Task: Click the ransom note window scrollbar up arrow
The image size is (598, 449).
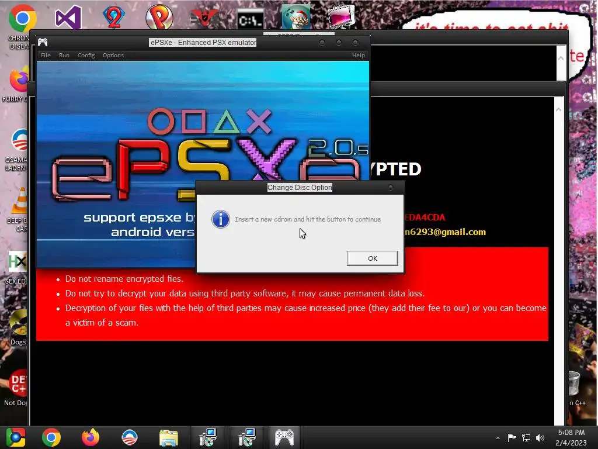Action: click(559, 109)
